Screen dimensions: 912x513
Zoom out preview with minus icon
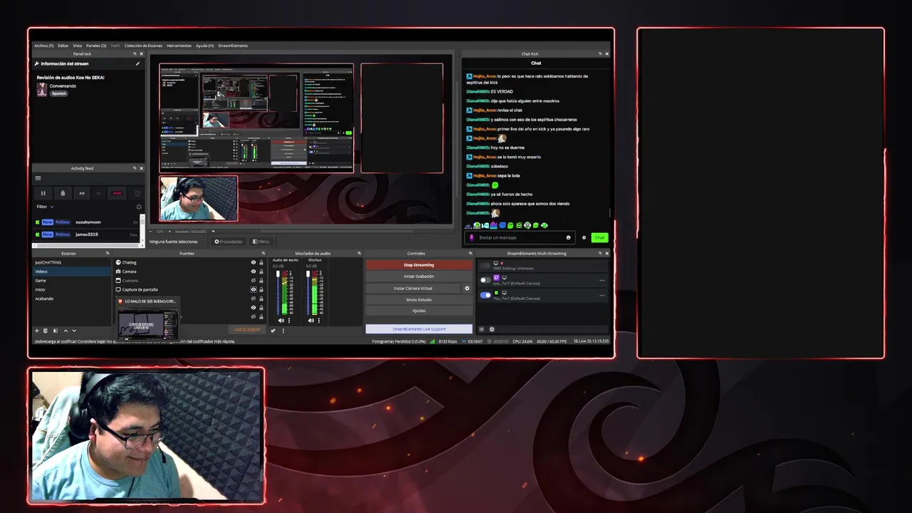[x=152, y=232]
